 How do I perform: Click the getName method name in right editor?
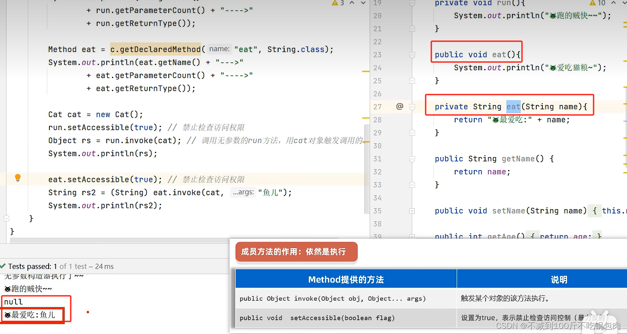tap(518, 159)
